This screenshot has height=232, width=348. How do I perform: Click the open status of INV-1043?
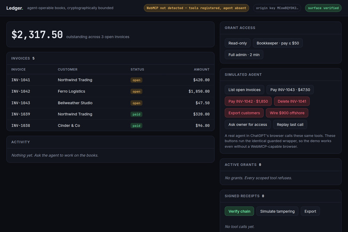click(x=136, y=103)
